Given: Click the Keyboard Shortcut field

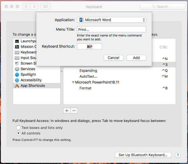Looking at the screenshot, I should 90,46.
